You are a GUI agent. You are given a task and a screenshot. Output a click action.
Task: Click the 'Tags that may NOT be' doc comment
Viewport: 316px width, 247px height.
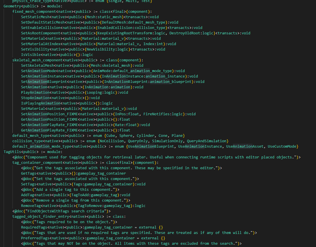click(131, 244)
